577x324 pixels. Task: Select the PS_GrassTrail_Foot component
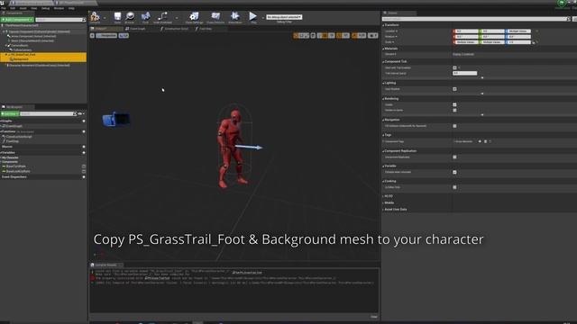[23, 54]
